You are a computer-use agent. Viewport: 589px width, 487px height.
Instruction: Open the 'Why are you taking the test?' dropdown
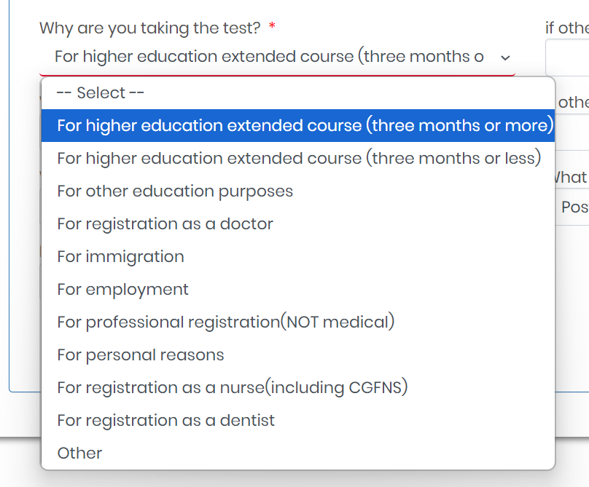coord(277,56)
